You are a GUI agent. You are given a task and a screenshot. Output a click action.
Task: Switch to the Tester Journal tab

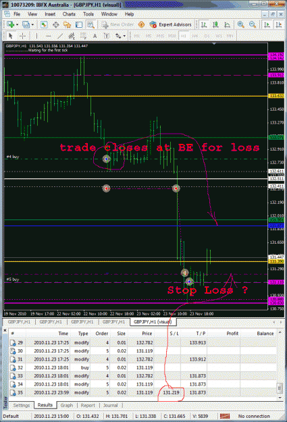(x=110, y=405)
